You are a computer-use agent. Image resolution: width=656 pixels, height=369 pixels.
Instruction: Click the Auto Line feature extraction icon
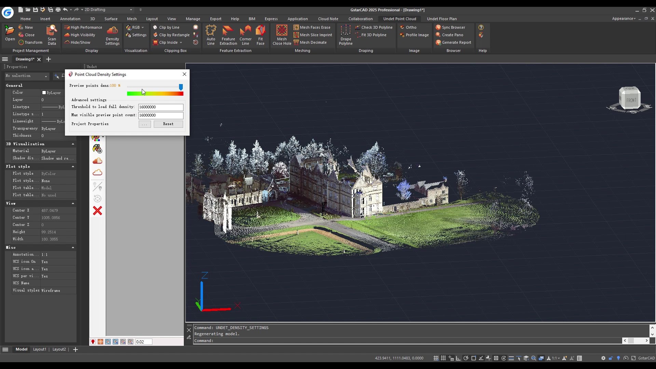pyautogui.click(x=211, y=35)
